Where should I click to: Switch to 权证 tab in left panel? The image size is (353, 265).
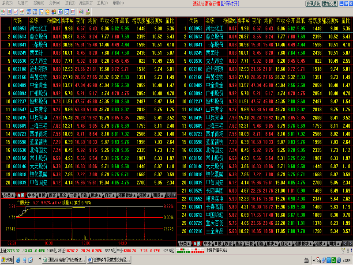pyautogui.click(x=52, y=195)
